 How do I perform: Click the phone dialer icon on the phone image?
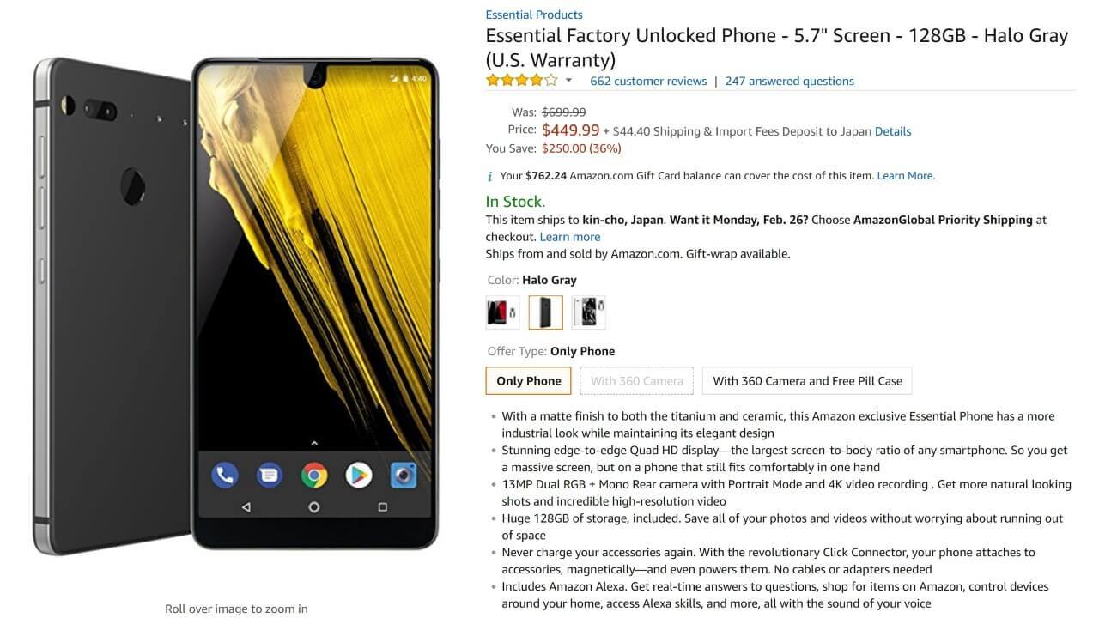coord(225,474)
